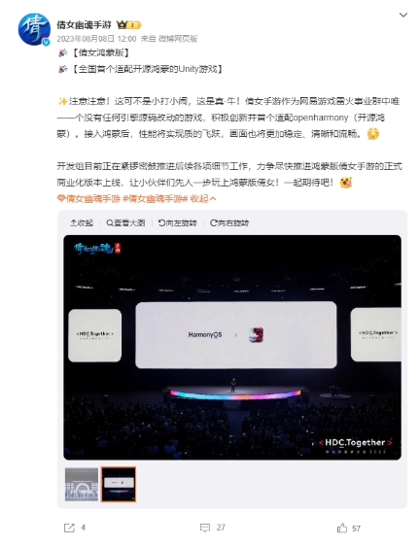This screenshot has height=546, width=420.
Task: Click the 微博网页版 source link
Action: point(178,39)
